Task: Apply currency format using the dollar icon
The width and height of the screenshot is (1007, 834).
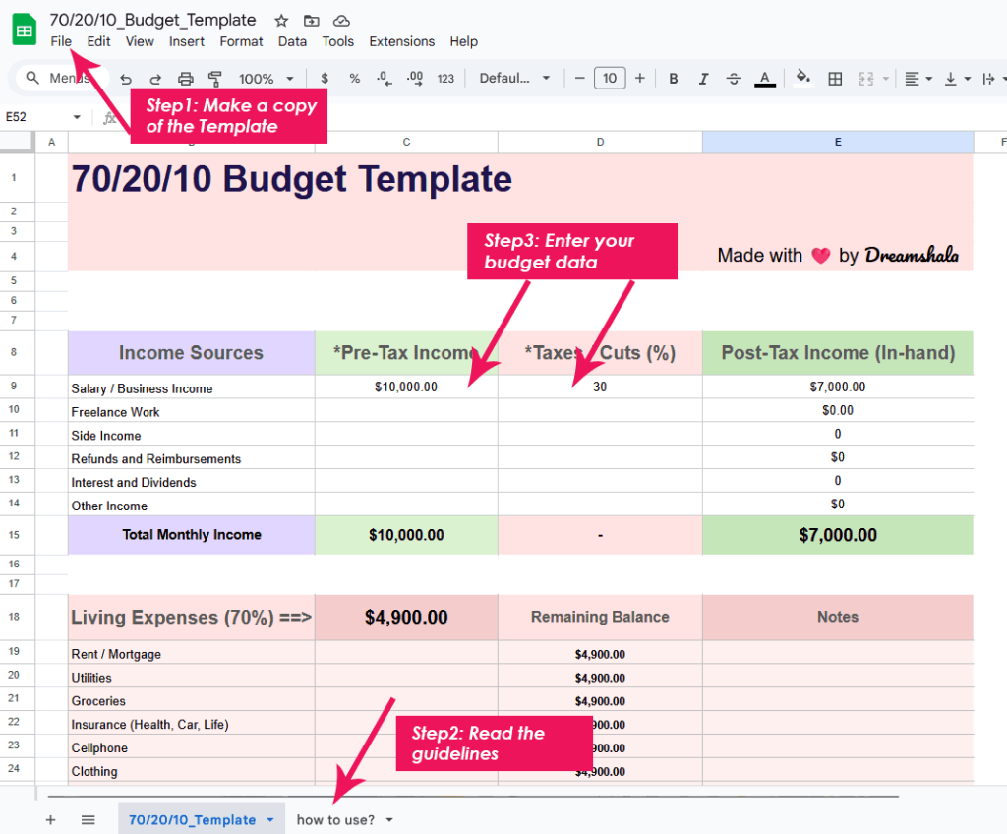Action: coord(324,78)
